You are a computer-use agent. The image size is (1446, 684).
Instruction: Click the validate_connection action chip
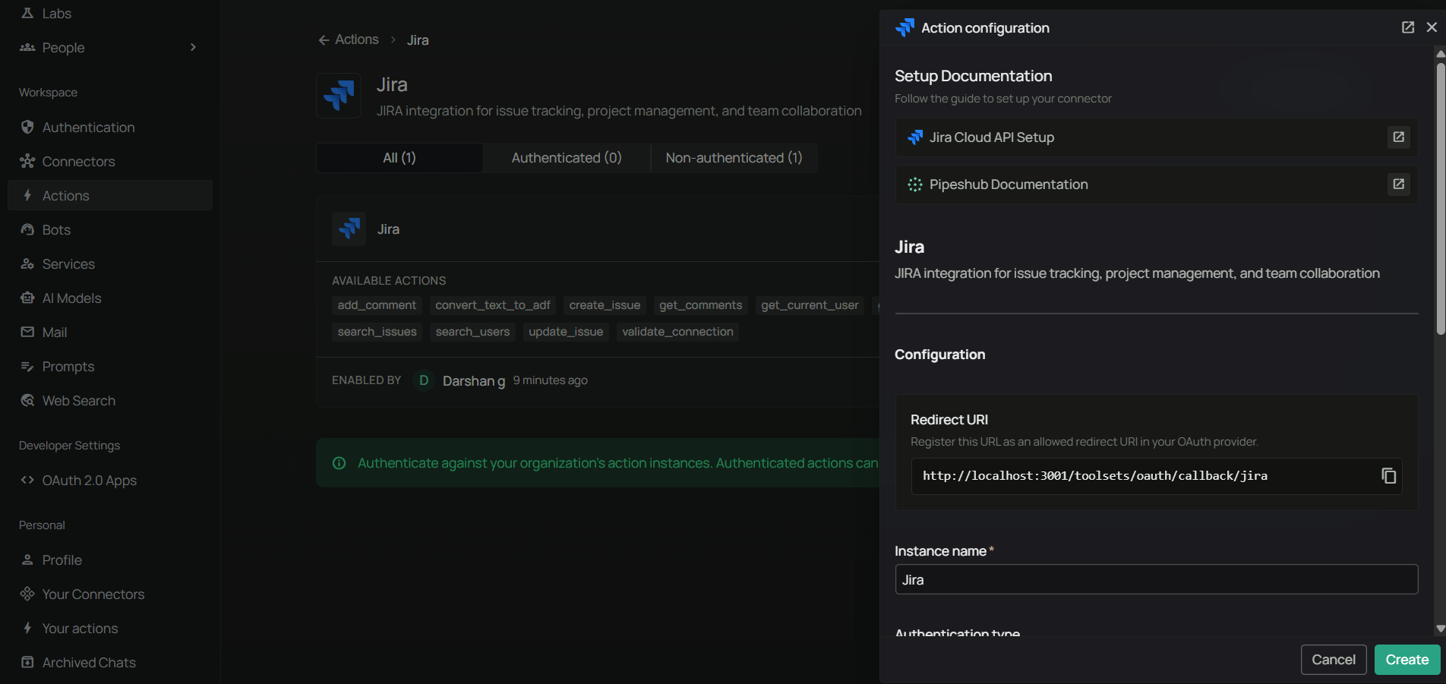click(677, 332)
